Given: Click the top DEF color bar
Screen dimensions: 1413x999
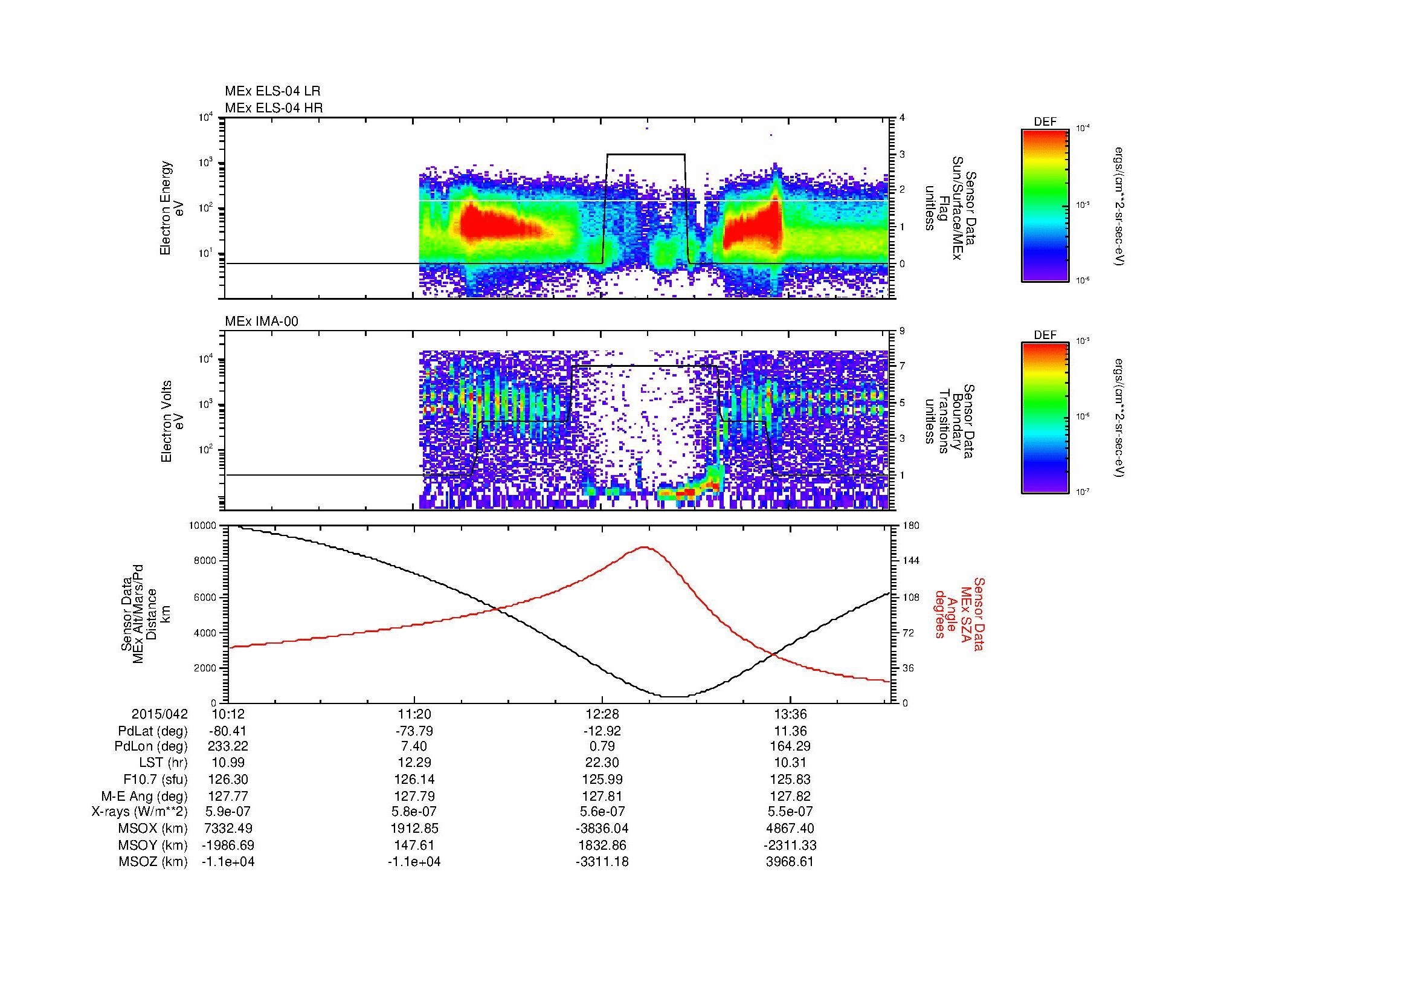Looking at the screenshot, I should tap(1045, 205).
